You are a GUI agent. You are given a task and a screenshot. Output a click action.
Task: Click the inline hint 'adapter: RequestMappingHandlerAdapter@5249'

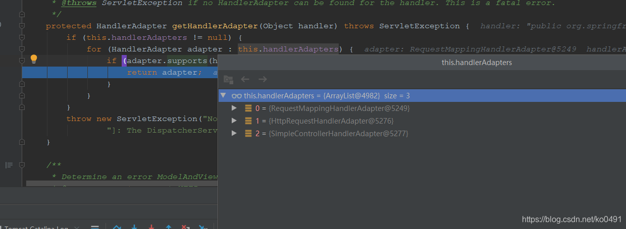472,49
